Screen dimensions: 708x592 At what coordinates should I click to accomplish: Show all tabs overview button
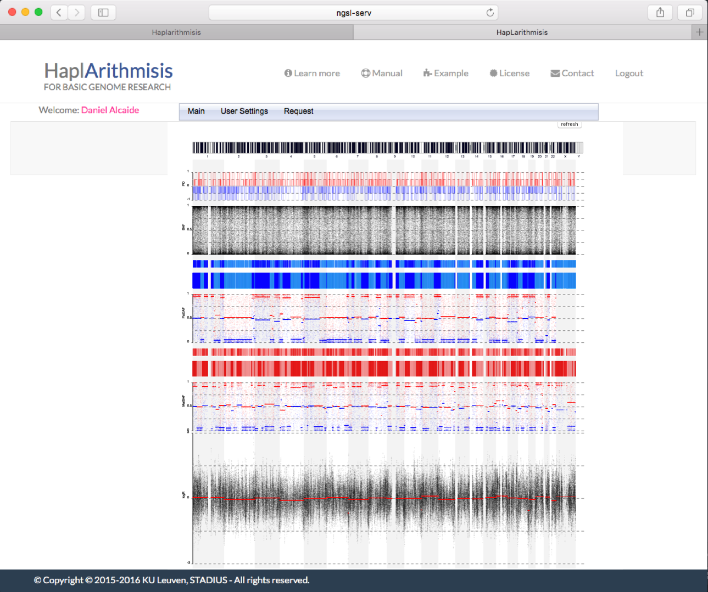[690, 12]
